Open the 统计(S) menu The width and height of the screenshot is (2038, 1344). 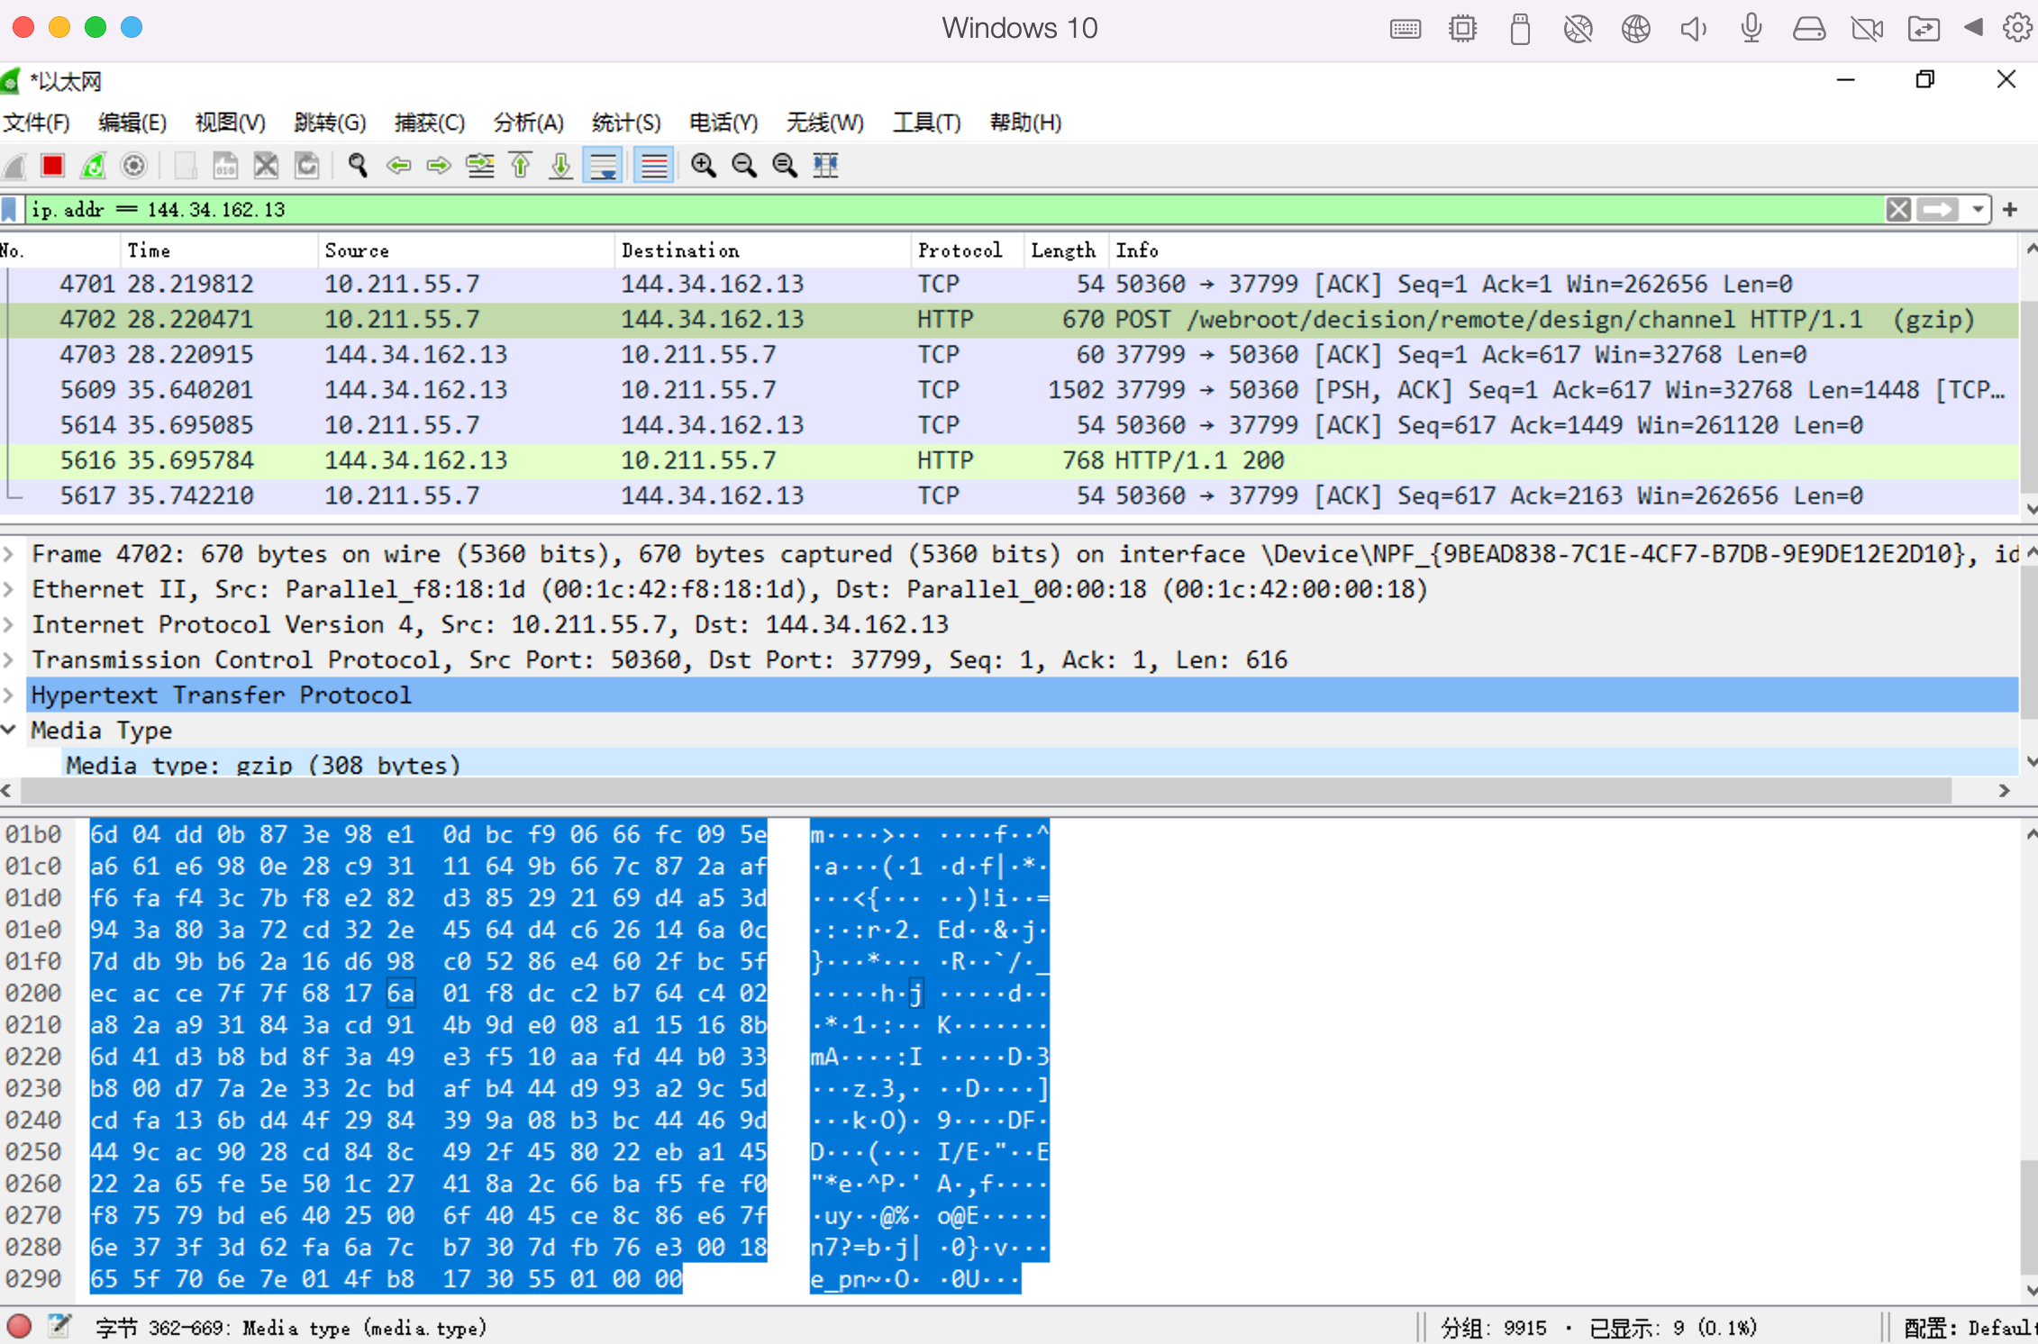point(626,123)
